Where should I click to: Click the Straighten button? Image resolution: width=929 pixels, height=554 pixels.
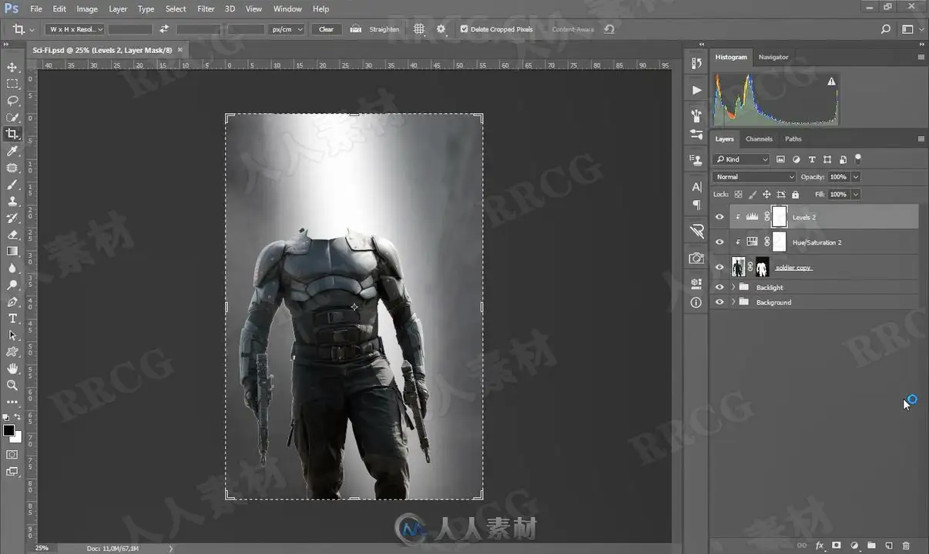click(x=375, y=29)
